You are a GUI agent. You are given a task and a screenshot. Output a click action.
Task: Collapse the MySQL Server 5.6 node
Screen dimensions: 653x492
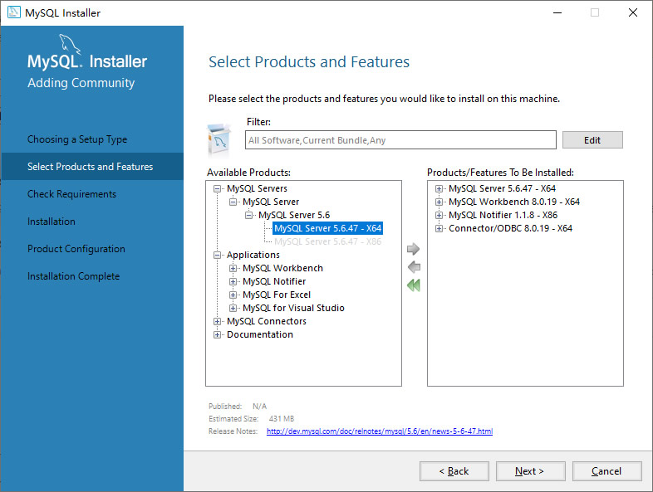pos(248,216)
